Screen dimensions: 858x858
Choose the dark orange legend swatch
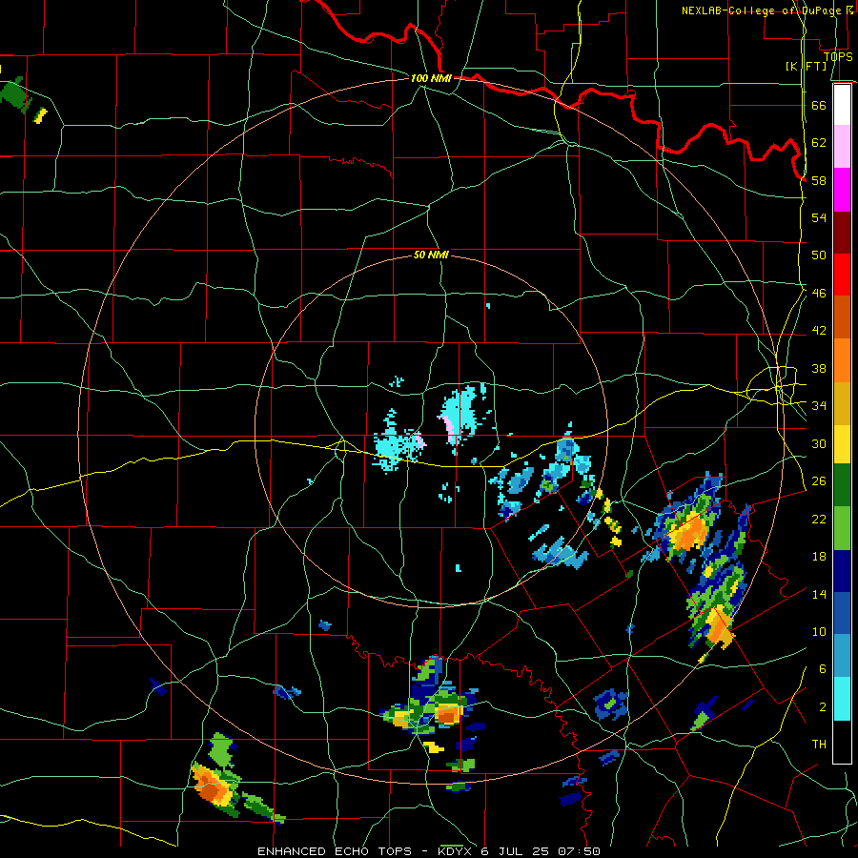tap(842, 317)
